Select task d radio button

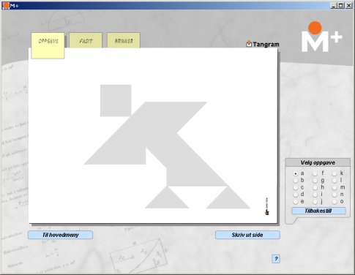(x=296, y=195)
